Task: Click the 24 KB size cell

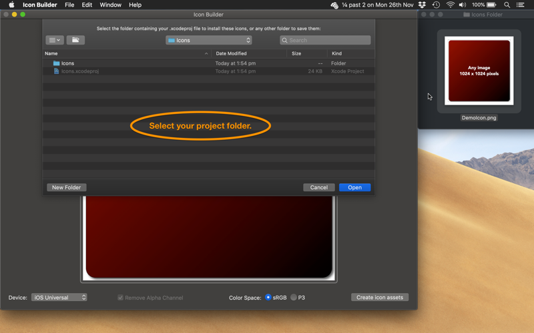Action: [315, 71]
